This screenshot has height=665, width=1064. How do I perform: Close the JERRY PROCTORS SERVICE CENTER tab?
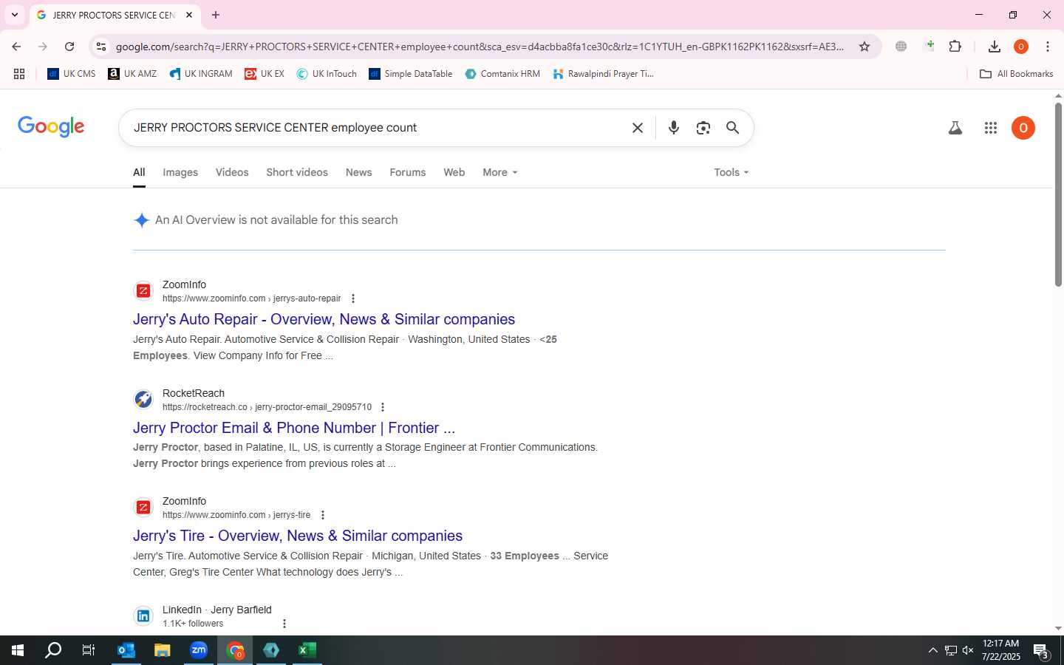coord(189,15)
